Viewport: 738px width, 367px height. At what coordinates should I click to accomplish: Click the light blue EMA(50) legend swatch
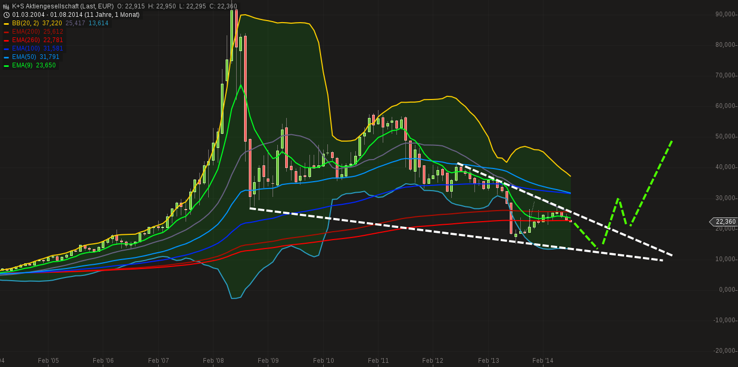(6, 57)
